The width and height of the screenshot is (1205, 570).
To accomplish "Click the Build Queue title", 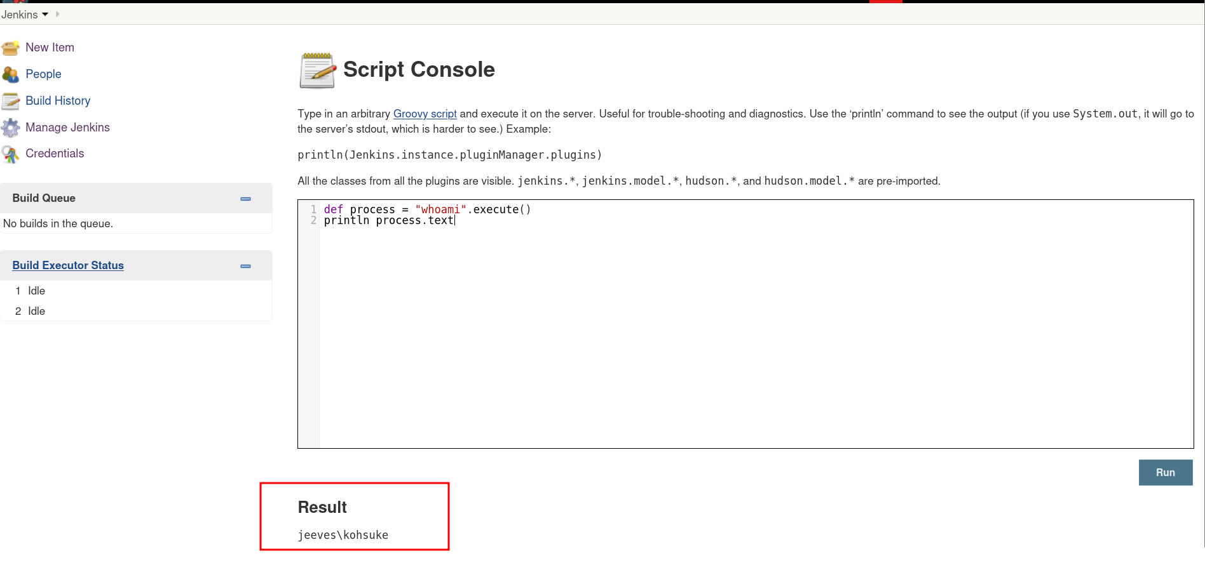I will (x=44, y=198).
